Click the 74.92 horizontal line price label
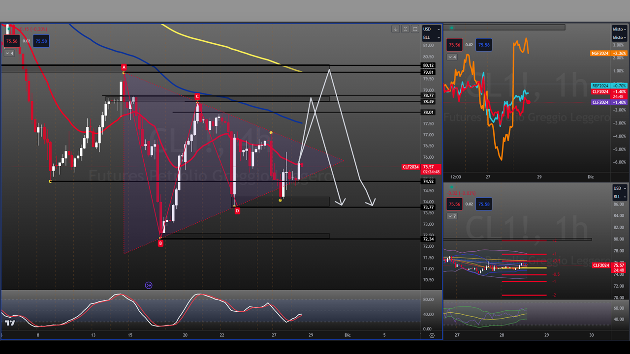The height and width of the screenshot is (354, 630). [428, 181]
